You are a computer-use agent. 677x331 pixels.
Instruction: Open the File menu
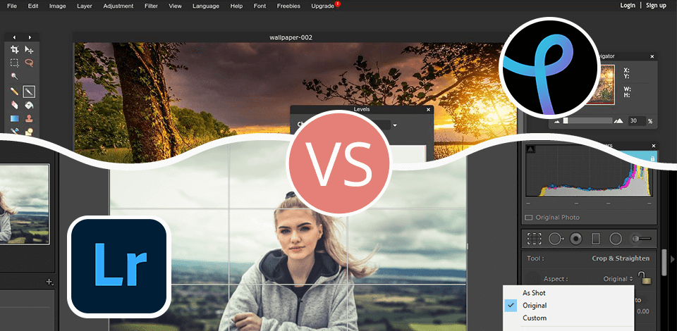click(12, 6)
